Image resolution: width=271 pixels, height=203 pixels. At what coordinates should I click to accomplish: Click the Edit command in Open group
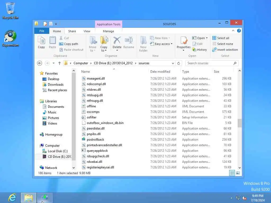[x=197, y=44]
